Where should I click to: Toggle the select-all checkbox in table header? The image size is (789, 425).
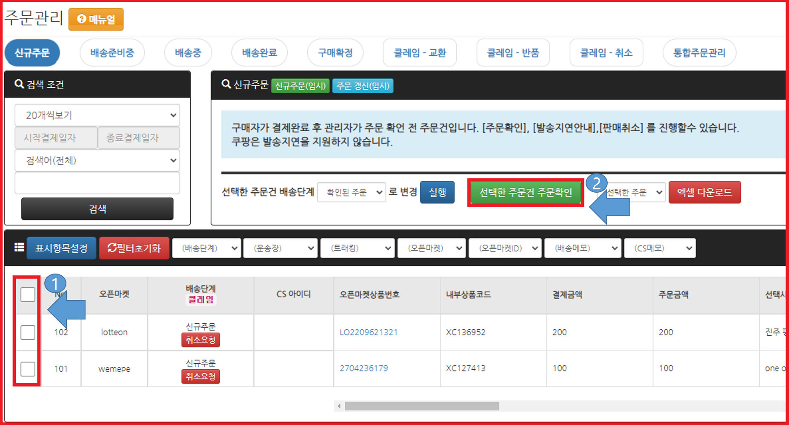pyautogui.click(x=28, y=294)
